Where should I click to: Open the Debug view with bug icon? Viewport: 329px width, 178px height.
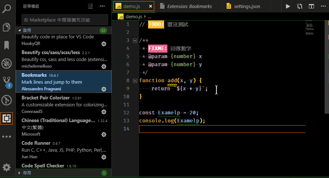pos(7,63)
